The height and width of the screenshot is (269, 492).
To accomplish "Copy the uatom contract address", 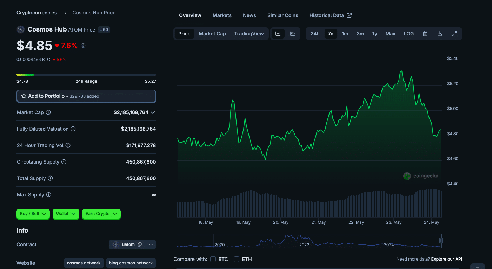I will (x=140, y=244).
